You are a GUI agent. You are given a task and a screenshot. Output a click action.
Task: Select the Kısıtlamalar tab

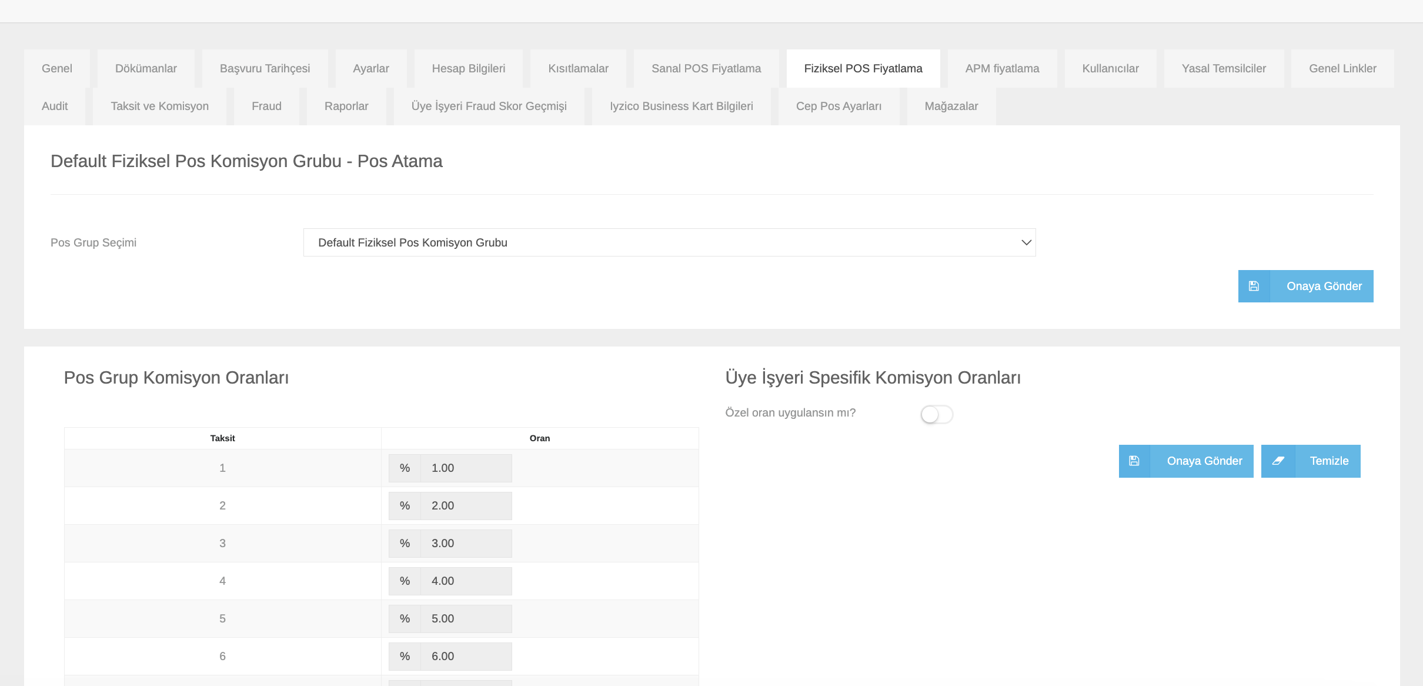coord(578,68)
